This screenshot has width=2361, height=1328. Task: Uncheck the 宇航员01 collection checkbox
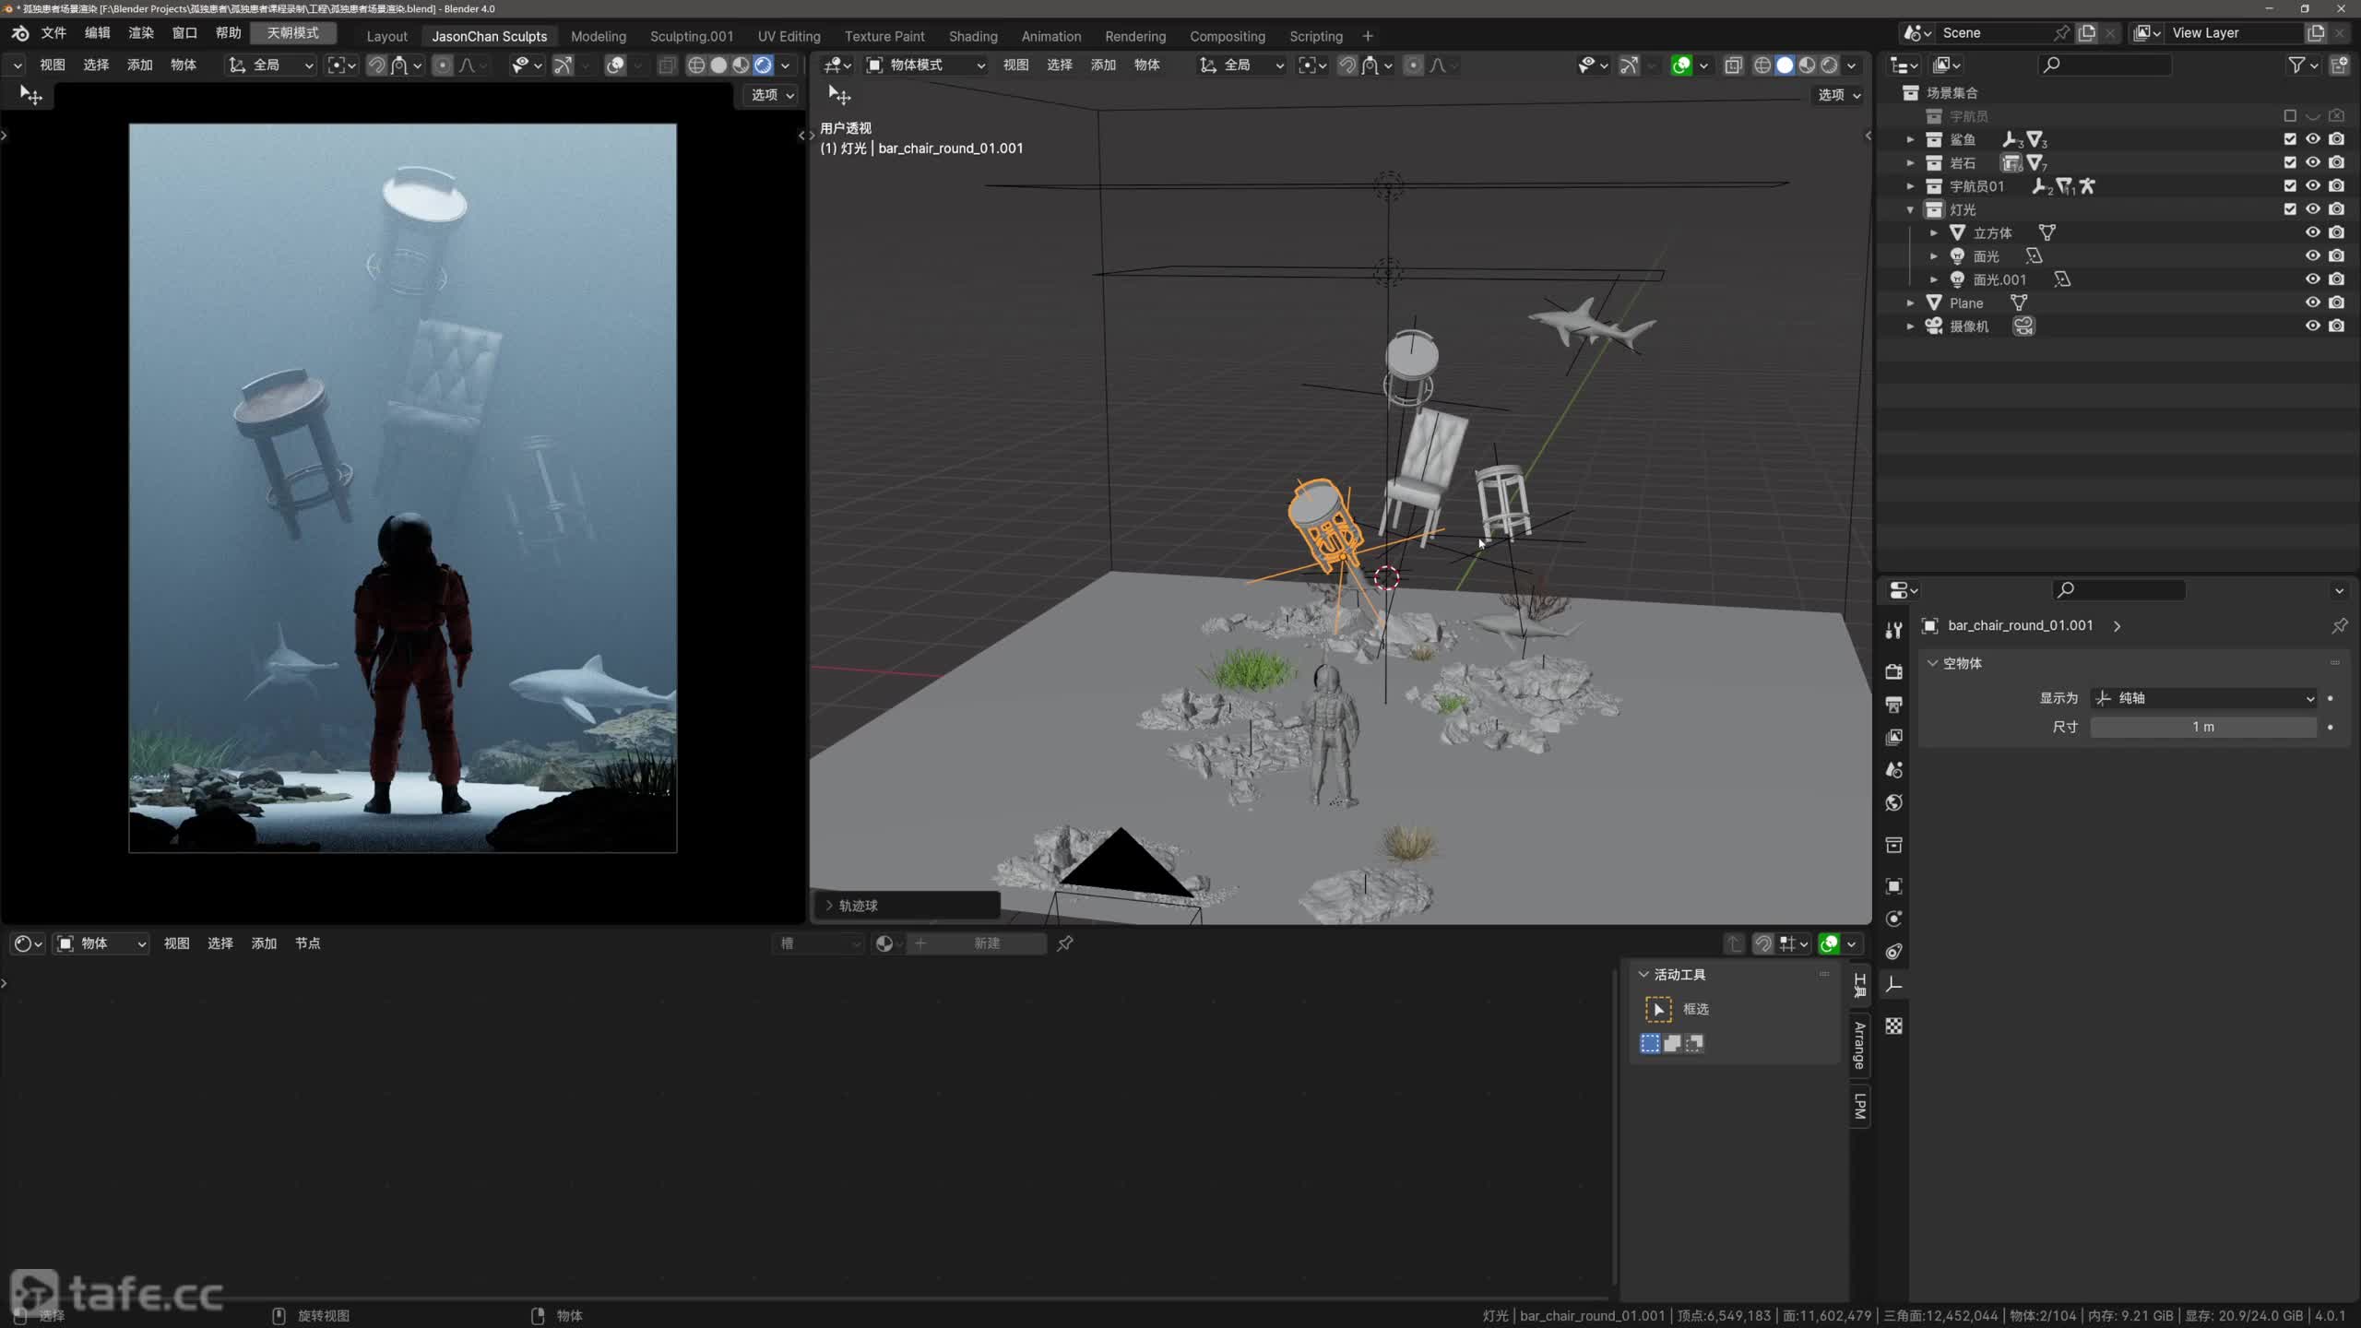(x=2290, y=185)
